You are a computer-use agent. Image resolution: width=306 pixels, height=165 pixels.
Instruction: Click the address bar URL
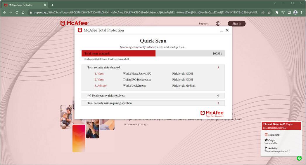tap(146, 13)
